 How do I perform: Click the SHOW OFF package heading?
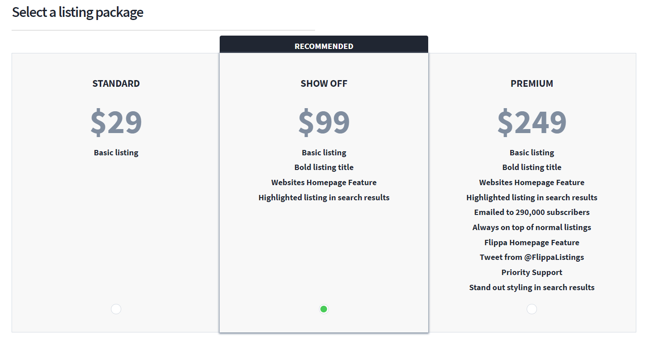click(x=324, y=84)
